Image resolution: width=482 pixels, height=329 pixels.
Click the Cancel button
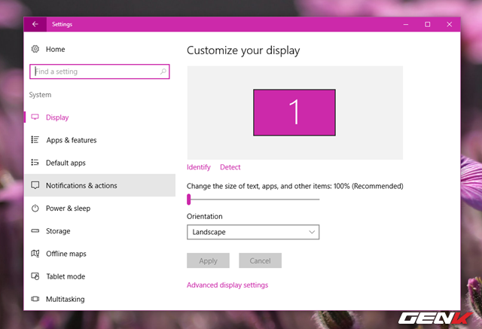pos(260,260)
